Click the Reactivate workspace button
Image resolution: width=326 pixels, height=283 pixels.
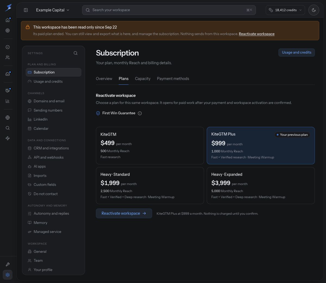124,213
